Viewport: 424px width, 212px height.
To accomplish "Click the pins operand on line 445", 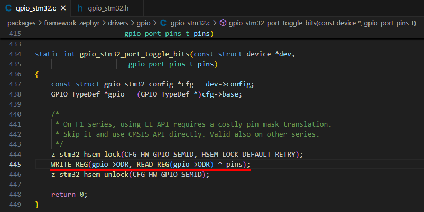I will 234,165.
